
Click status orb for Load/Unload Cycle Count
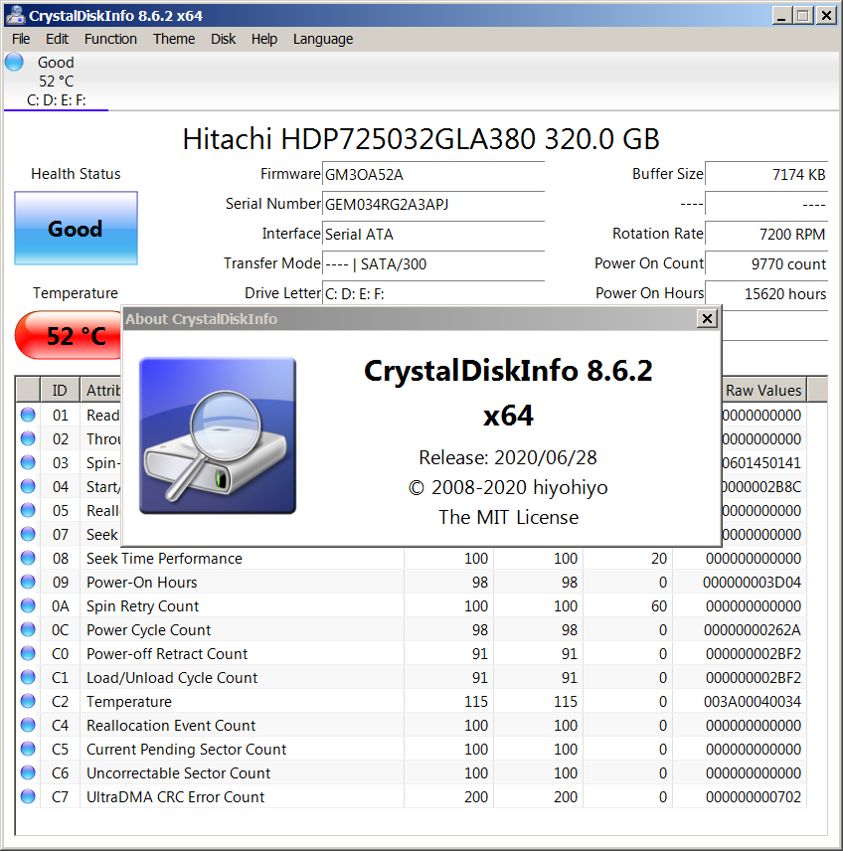pyautogui.click(x=28, y=677)
